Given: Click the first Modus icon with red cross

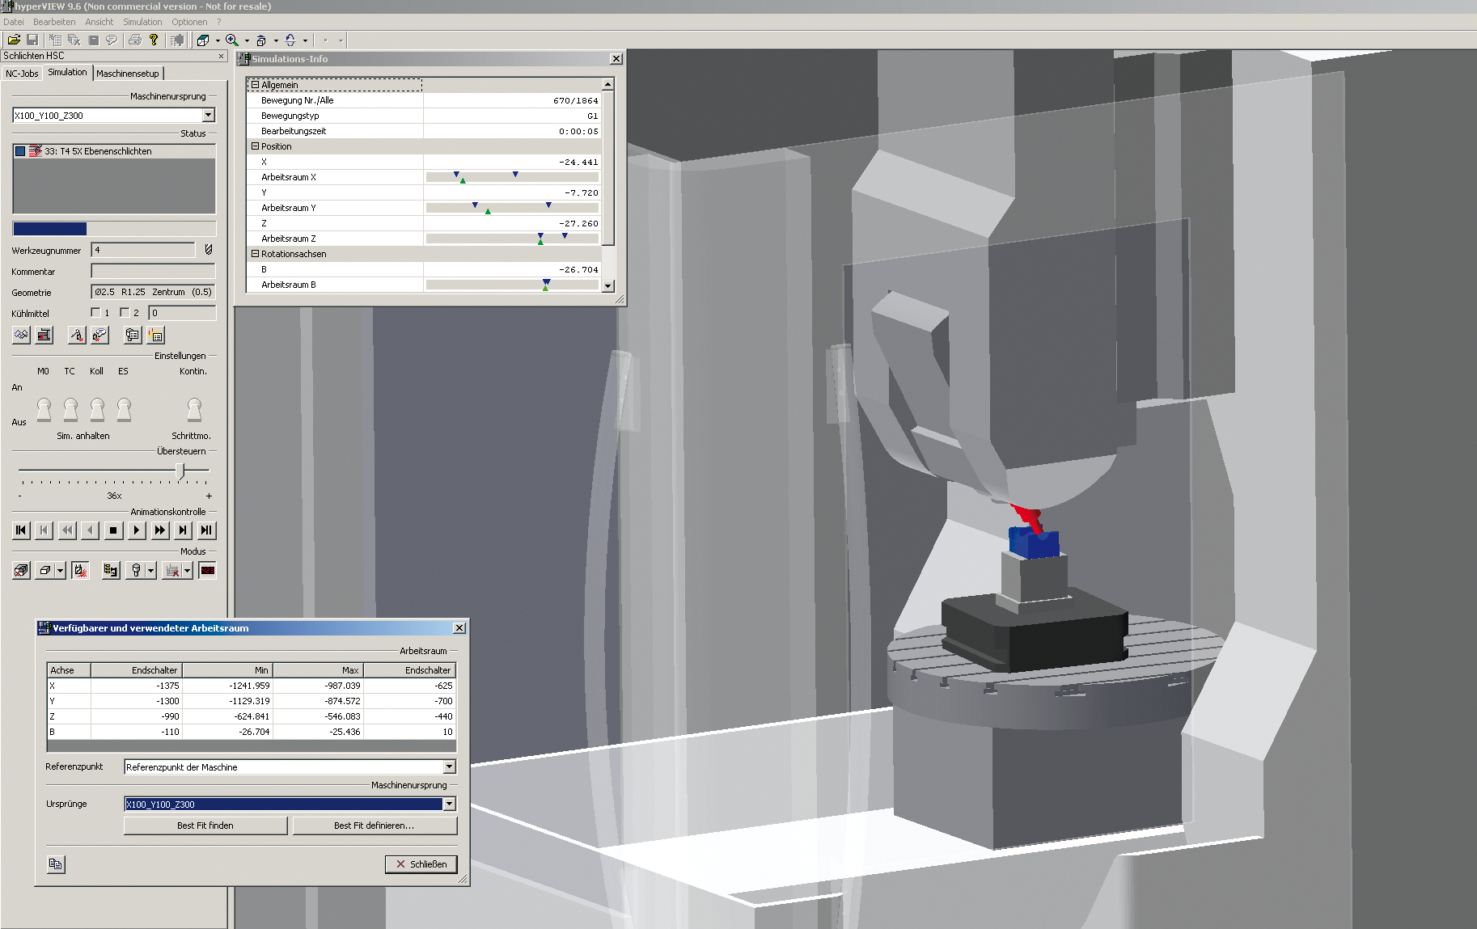Looking at the screenshot, I should (22, 571).
